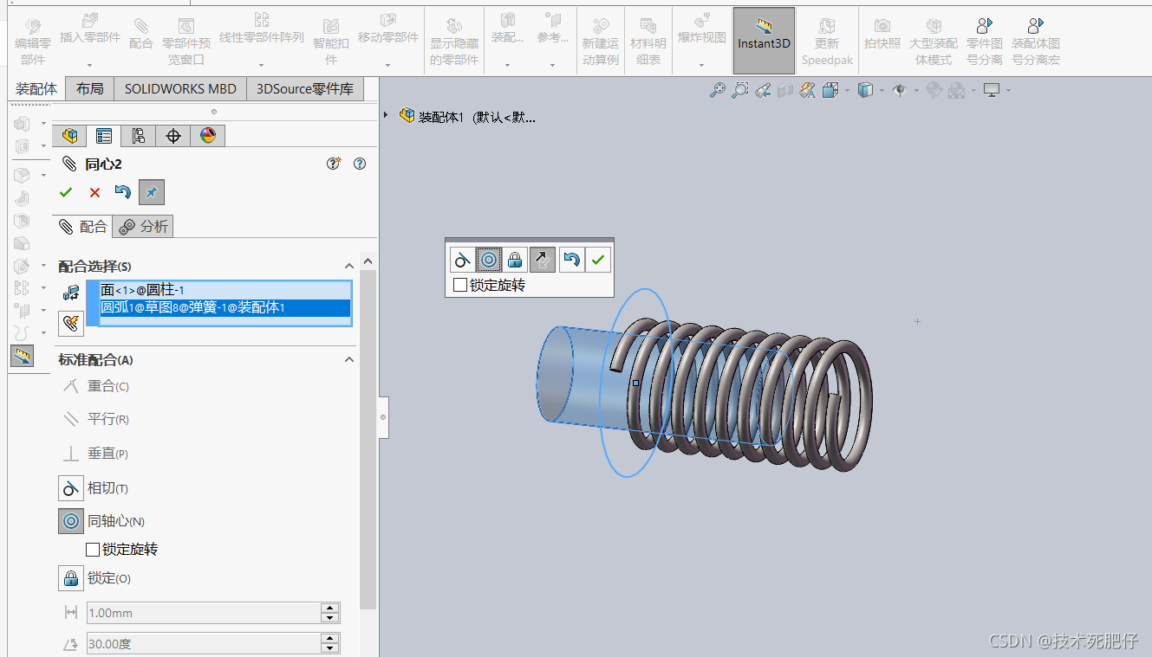
Task: Select the 配合 sub-tab
Action: 82,226
